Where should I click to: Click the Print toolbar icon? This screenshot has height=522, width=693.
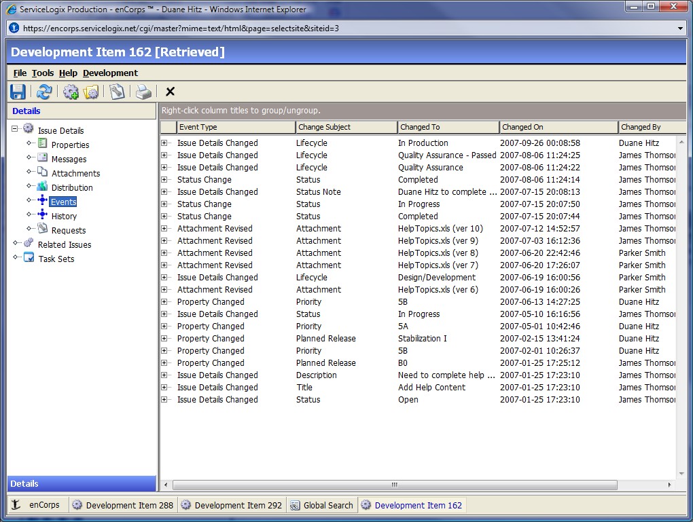(143, 92)
